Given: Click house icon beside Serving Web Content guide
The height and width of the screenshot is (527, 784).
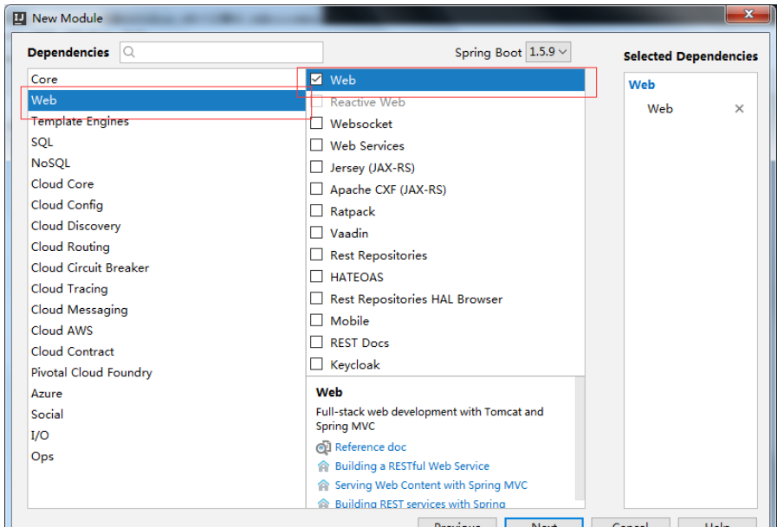Looking at the screenshot, I should click(323, 485).
